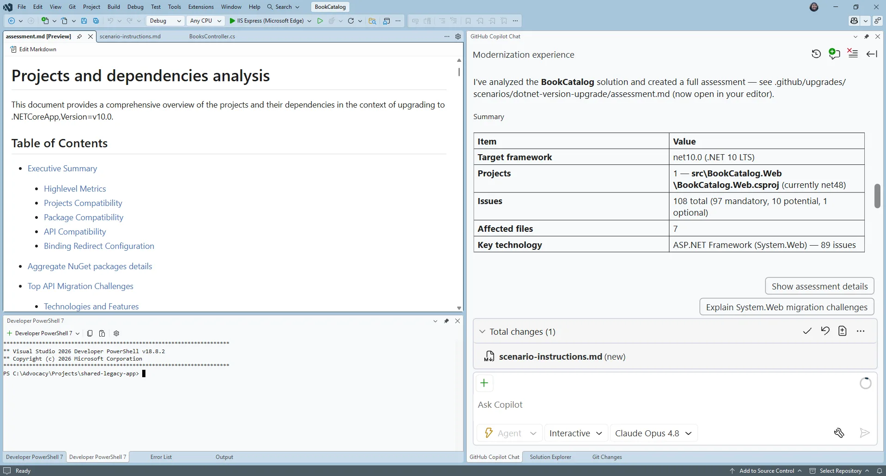
Task: Accept all changes with the checkmark icon
Action: (807, 331)
